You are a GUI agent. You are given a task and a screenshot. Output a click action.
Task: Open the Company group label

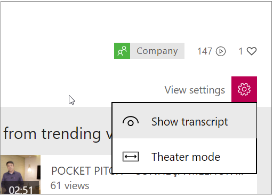point(157,51)
